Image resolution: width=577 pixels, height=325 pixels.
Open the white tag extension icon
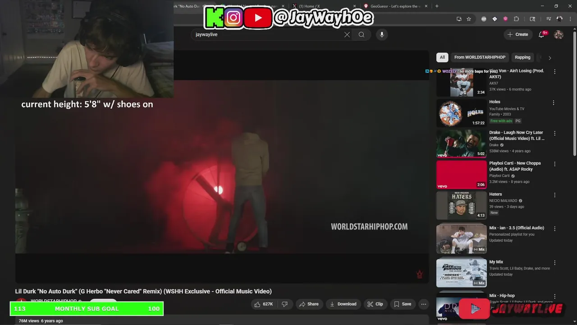[495, 19]
